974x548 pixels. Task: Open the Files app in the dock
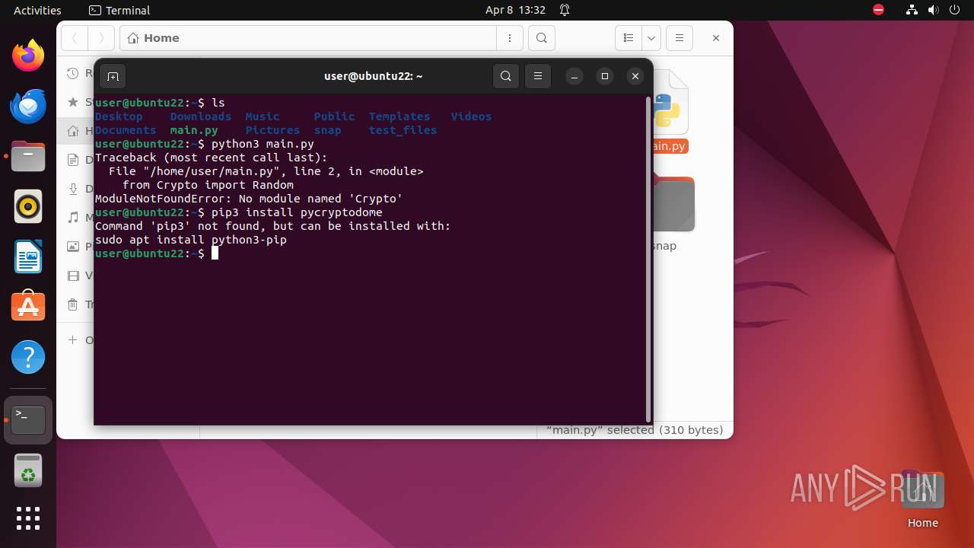(x=28, y=156)
